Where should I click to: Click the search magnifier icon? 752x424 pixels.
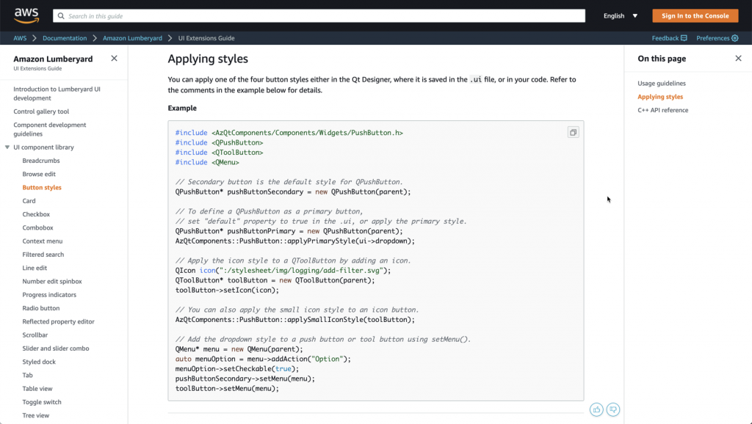(61, 16)
